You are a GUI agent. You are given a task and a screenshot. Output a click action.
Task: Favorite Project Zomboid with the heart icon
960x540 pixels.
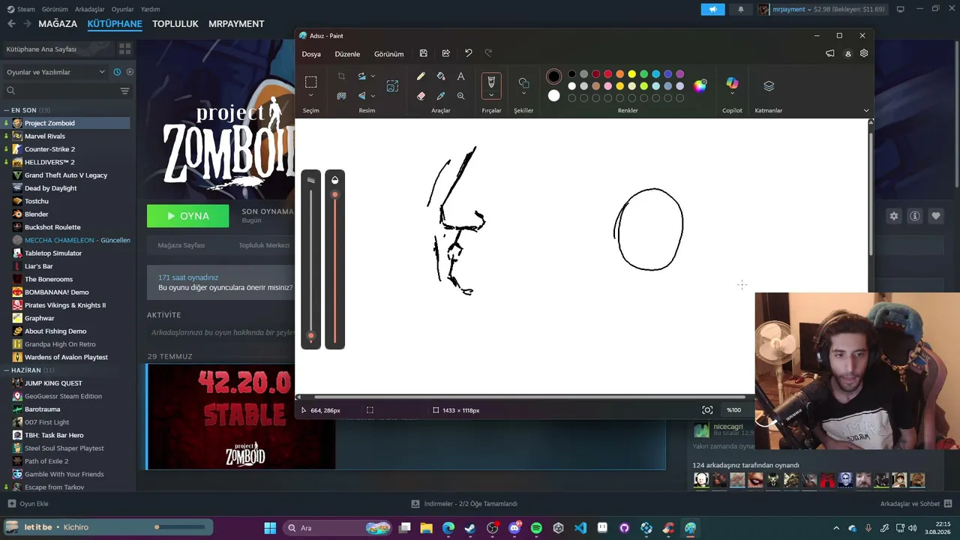tap(936, 216)
